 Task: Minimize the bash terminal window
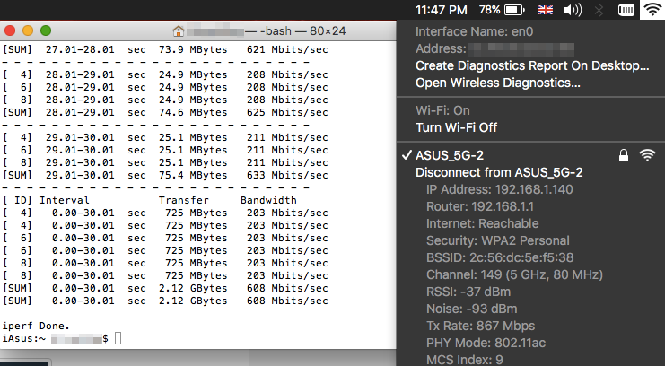tap(27, 30)
